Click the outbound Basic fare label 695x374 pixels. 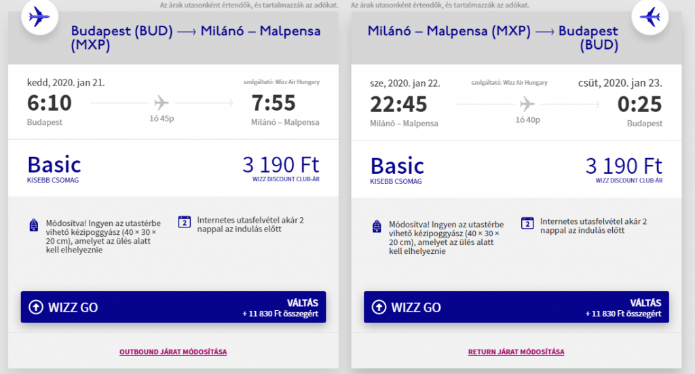(54, 164)
